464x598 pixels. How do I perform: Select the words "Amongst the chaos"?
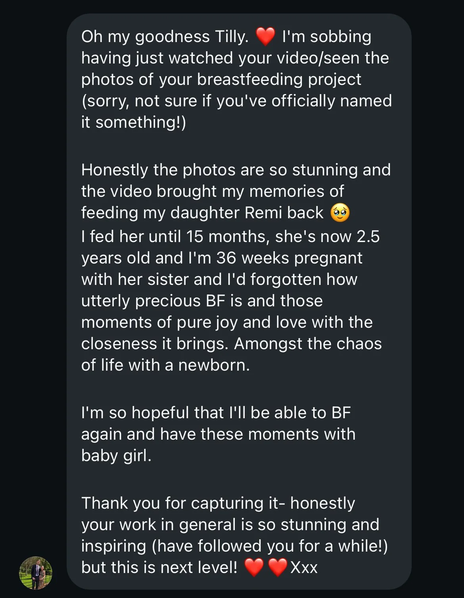click(308, 344)
